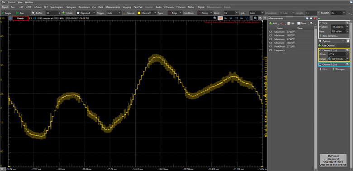353x171 pixels.
Task: Click the trigger icon before Source
Action: 124,13
